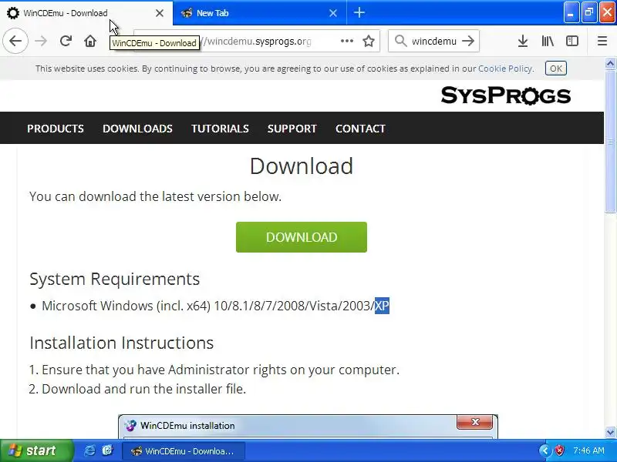Click the page scrollbar up arrow
617x462 pixels.
[x=610, y=63]
